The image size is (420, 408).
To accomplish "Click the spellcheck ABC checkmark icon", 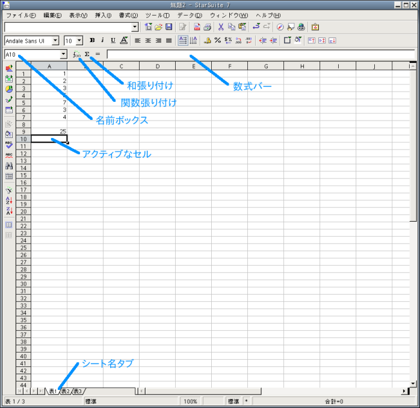I will point(9,145).
